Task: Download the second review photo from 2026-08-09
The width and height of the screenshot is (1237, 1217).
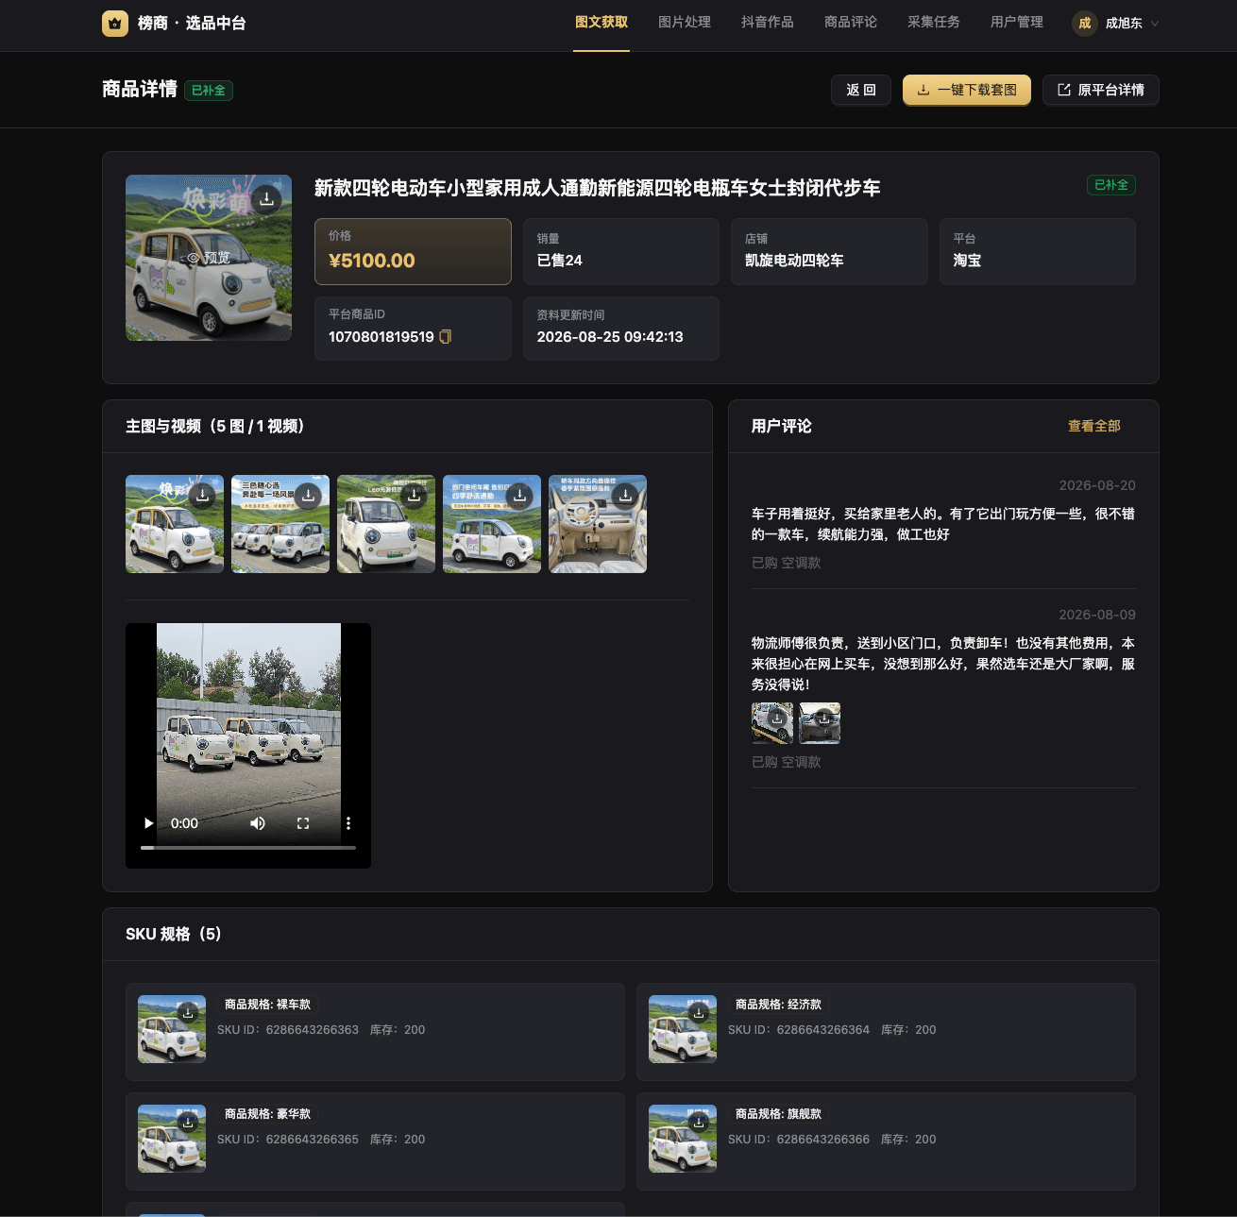Action: point(824,718)
